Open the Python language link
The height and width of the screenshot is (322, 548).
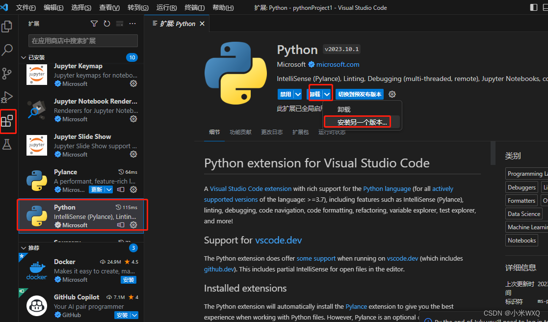coord(387,189)
